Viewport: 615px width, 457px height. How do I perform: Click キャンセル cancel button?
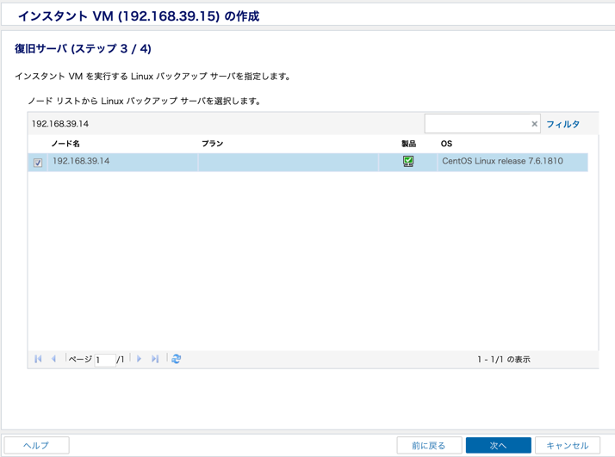(568, 445)
